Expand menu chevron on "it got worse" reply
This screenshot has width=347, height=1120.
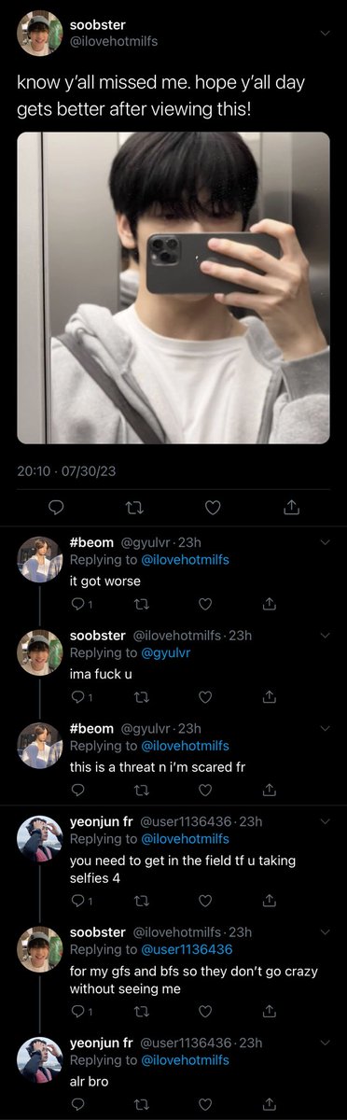tap(325, 542)
